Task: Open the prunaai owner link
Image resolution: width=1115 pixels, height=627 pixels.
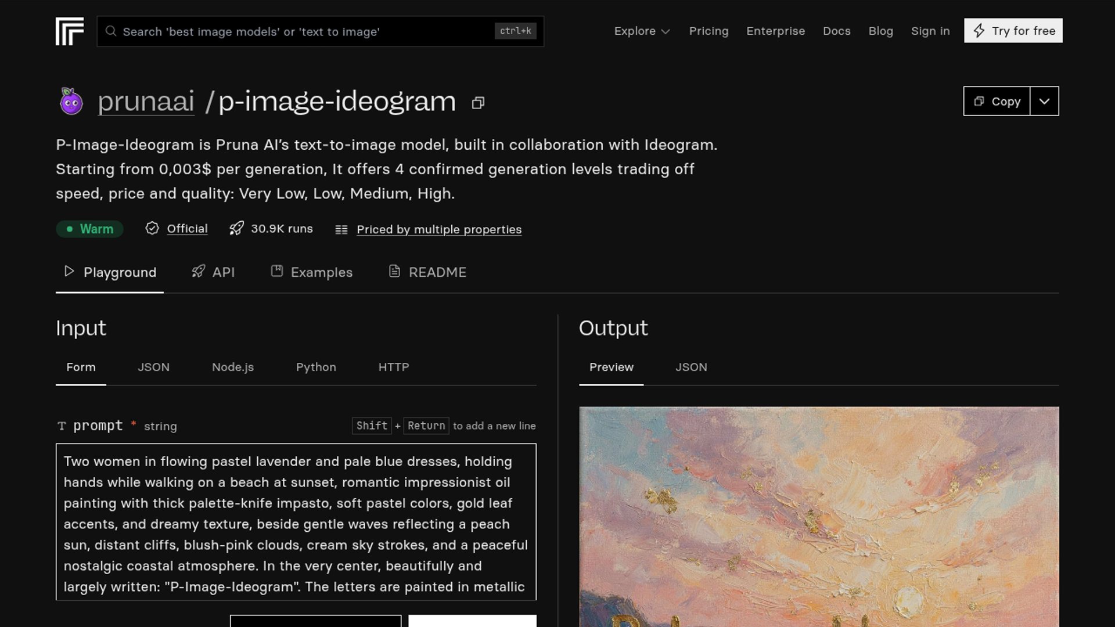Action: coord(146,102)
